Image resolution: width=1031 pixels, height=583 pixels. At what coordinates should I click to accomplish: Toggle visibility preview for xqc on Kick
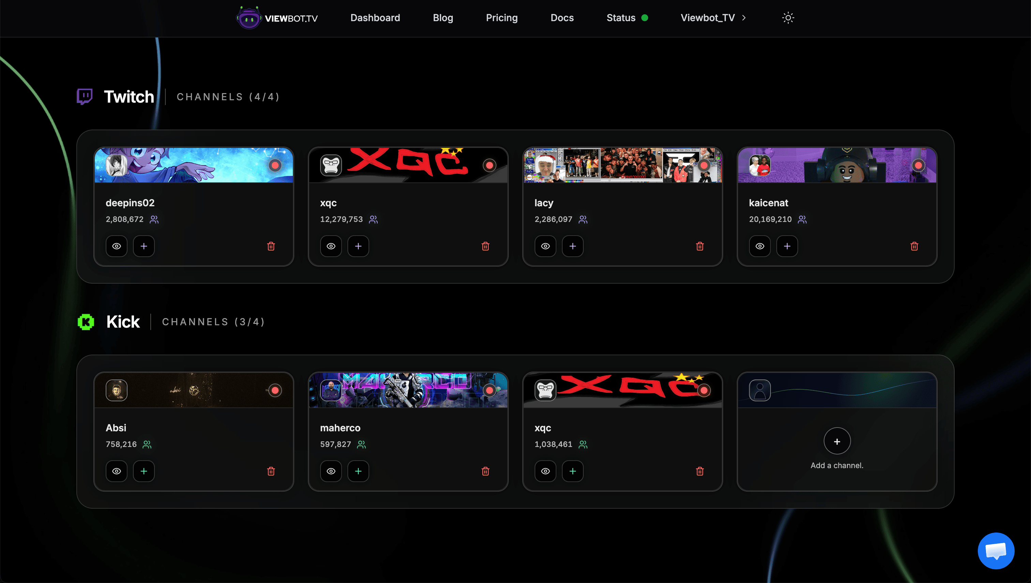pos(545,471)
